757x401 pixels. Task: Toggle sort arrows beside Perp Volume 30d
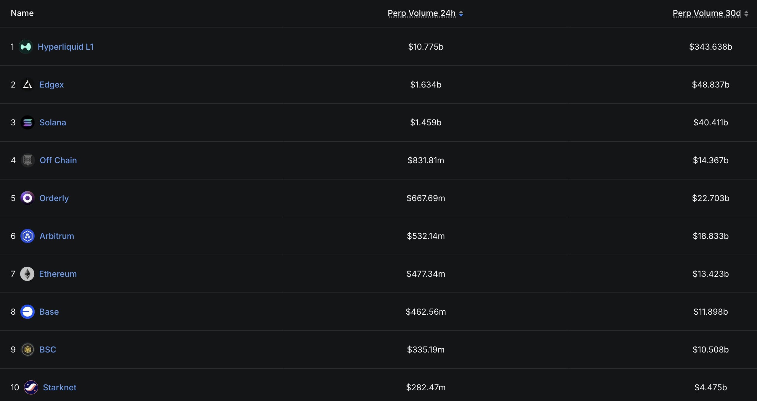(x=746, y=14)
